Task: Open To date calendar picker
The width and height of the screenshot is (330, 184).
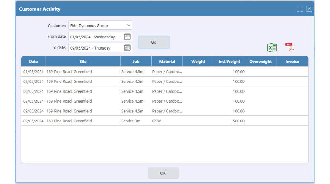Action: click(x=127, y=48)
